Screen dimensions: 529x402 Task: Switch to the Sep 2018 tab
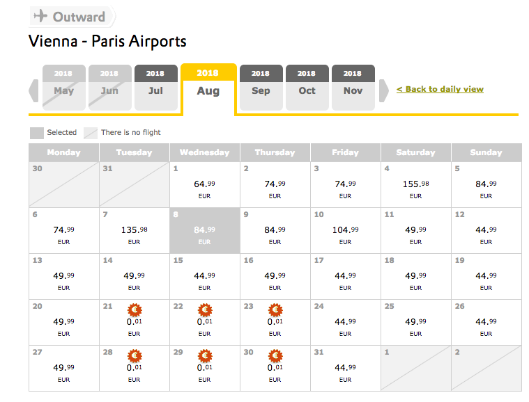[x=261, y=87]
